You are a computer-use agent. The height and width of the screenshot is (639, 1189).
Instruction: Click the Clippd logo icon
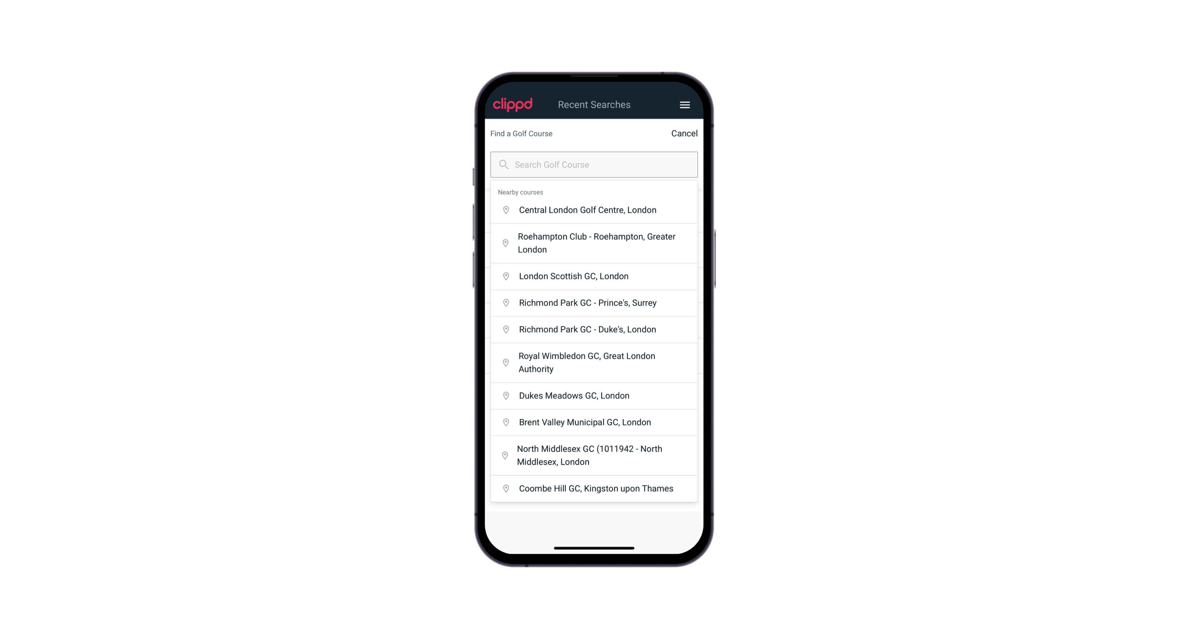[x=513, y=105]
